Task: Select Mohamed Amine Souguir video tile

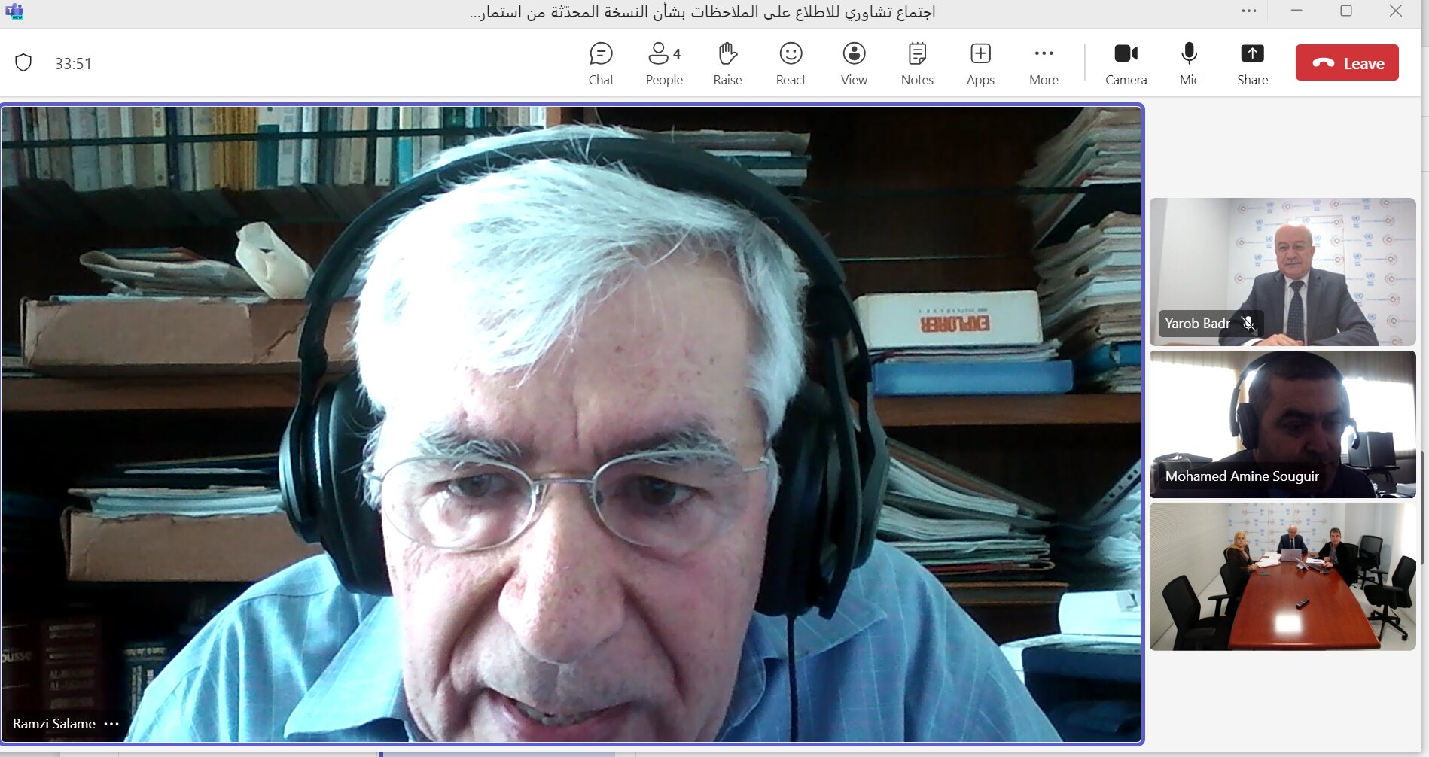Action: tap(1282, 424)
